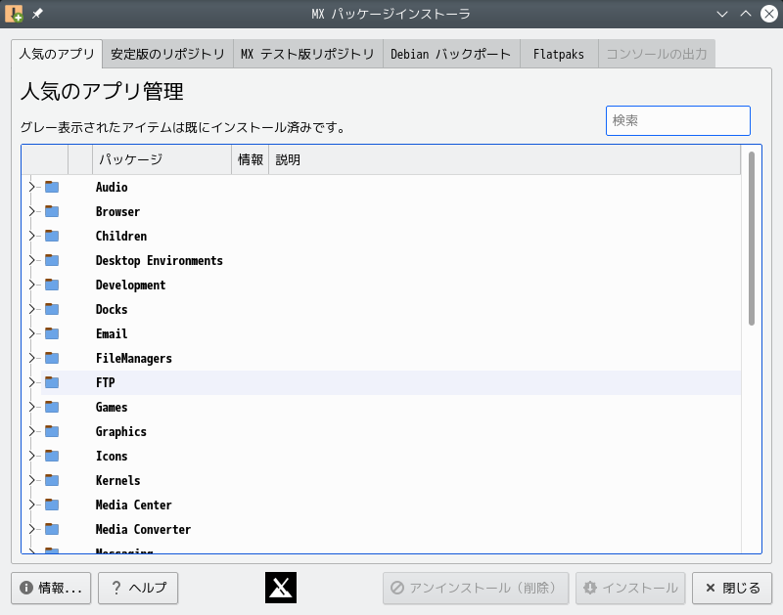Select the Games row label
The height and width of the screenshot is (615, 783).
(112, 407)
